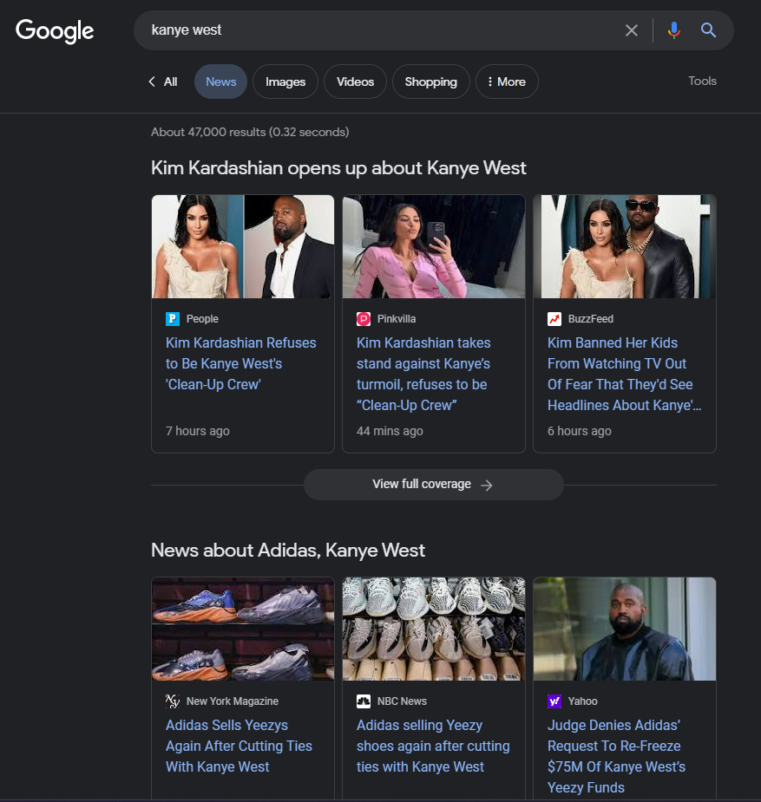761x802 pixels.
Task: Click the 'NBC News' source name
Action: (x=402, y=701)
